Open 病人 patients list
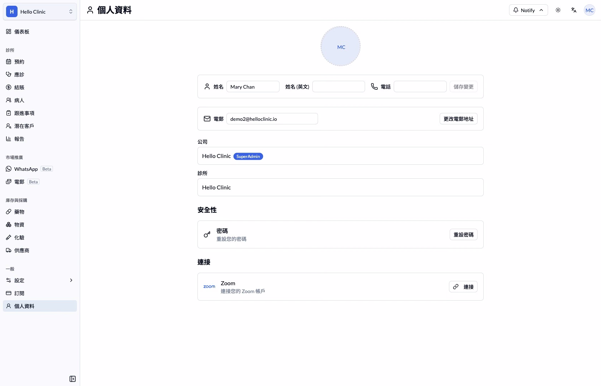The width and height of the screenshot is (601, 386). [40, 100]
